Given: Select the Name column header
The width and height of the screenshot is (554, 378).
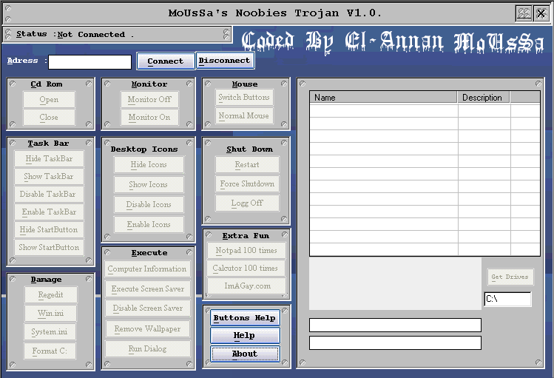Looking at the screenshot, I should coord(383,98).
